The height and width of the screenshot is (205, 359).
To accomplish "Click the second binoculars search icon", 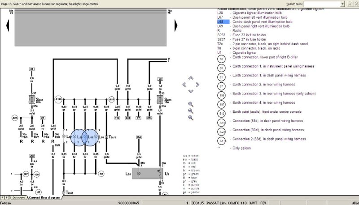I will click(x=356, y=4).
